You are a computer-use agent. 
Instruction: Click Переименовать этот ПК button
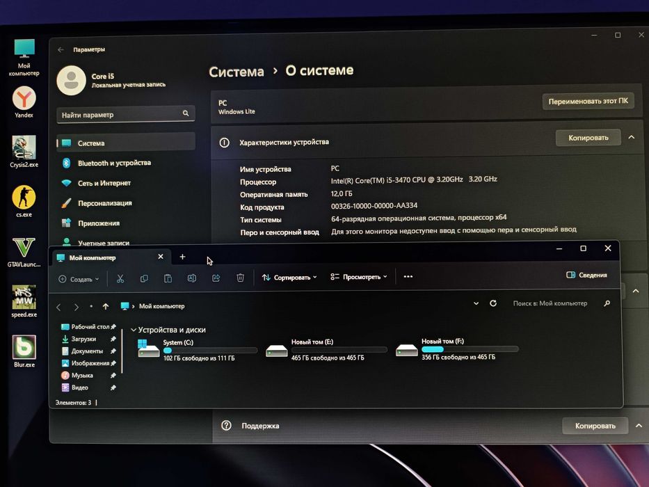tap(588, 101)
